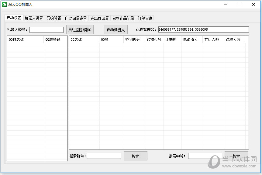Switch to 自动回复设置 tab
This screenshot has height=175, width=262.
(x=76, y=18)
